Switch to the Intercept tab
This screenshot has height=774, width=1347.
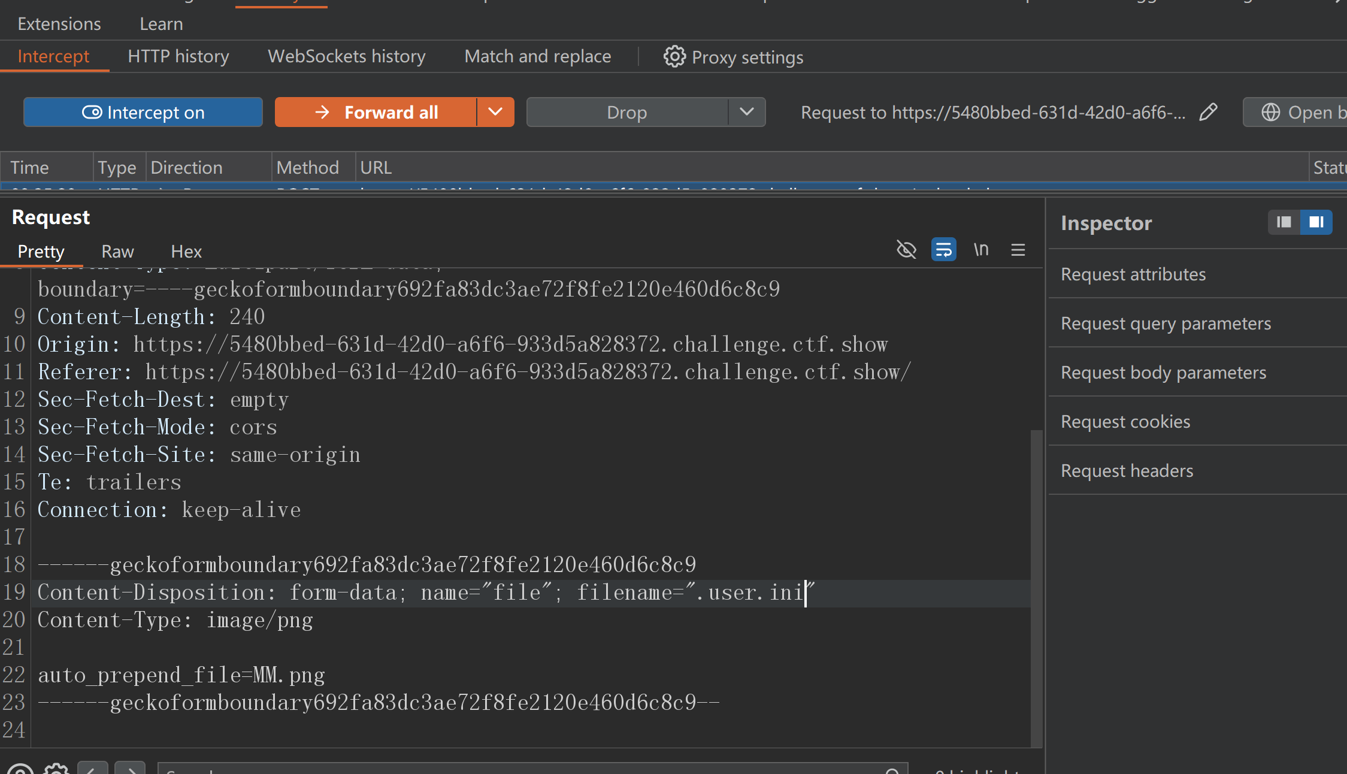[x=54, y=56]
